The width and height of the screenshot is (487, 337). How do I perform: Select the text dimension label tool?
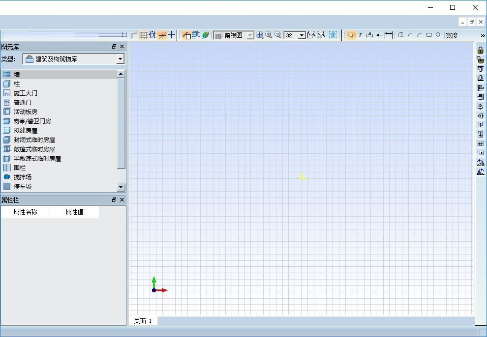[x=369, y=35]
